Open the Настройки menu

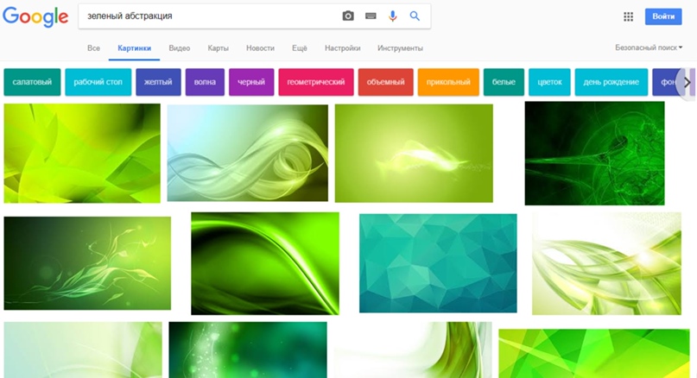point(342,48)
